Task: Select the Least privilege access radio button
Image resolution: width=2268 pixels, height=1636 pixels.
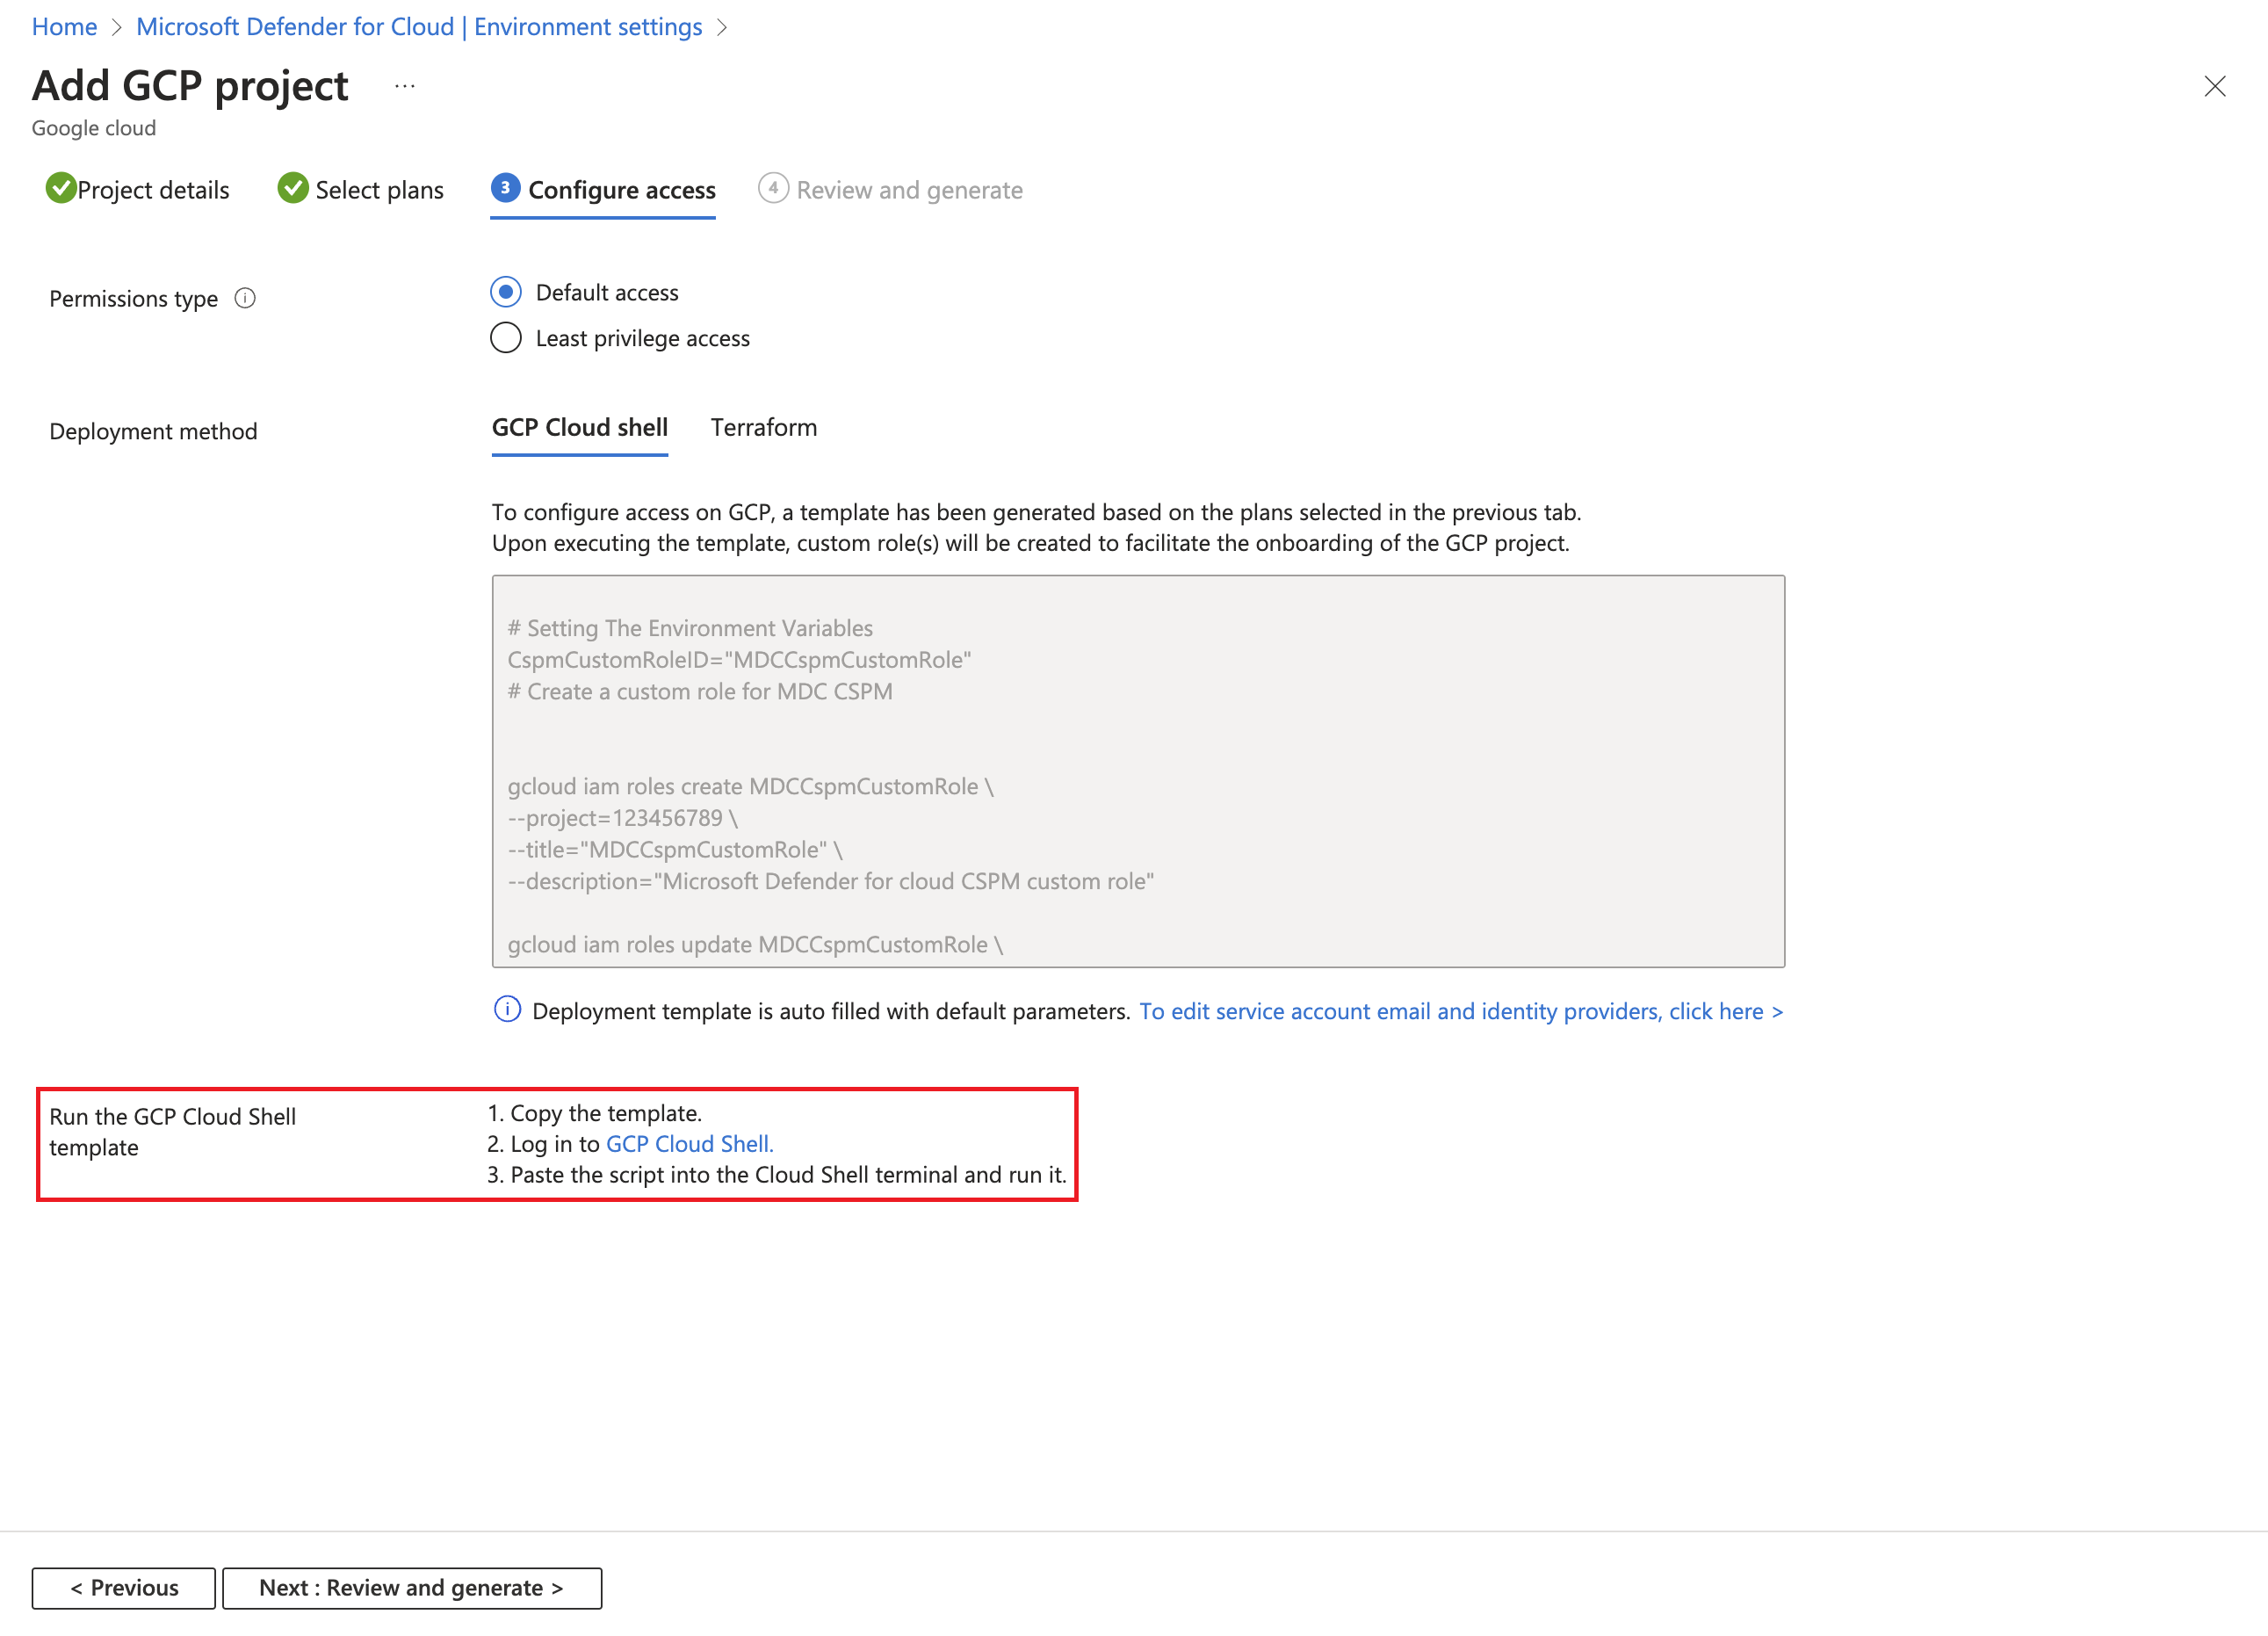Action: 506,338
